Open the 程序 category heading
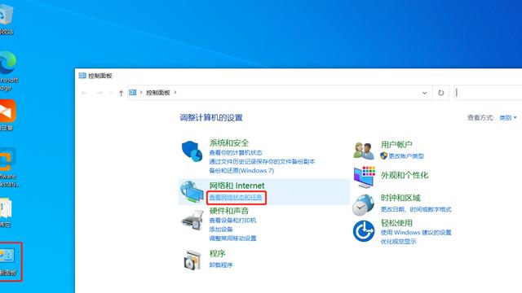Image resolution: width=522 pixels, height=293 pixels. [x=218, y=253]
